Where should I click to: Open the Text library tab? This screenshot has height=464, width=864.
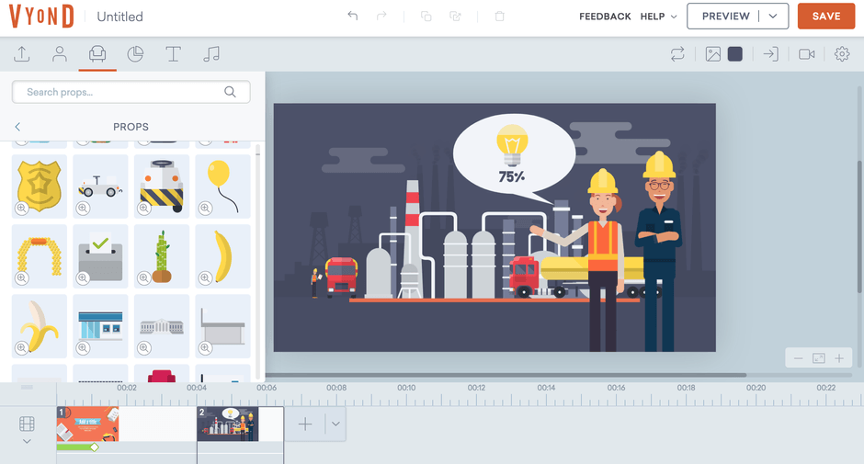[x=173, y=54]
